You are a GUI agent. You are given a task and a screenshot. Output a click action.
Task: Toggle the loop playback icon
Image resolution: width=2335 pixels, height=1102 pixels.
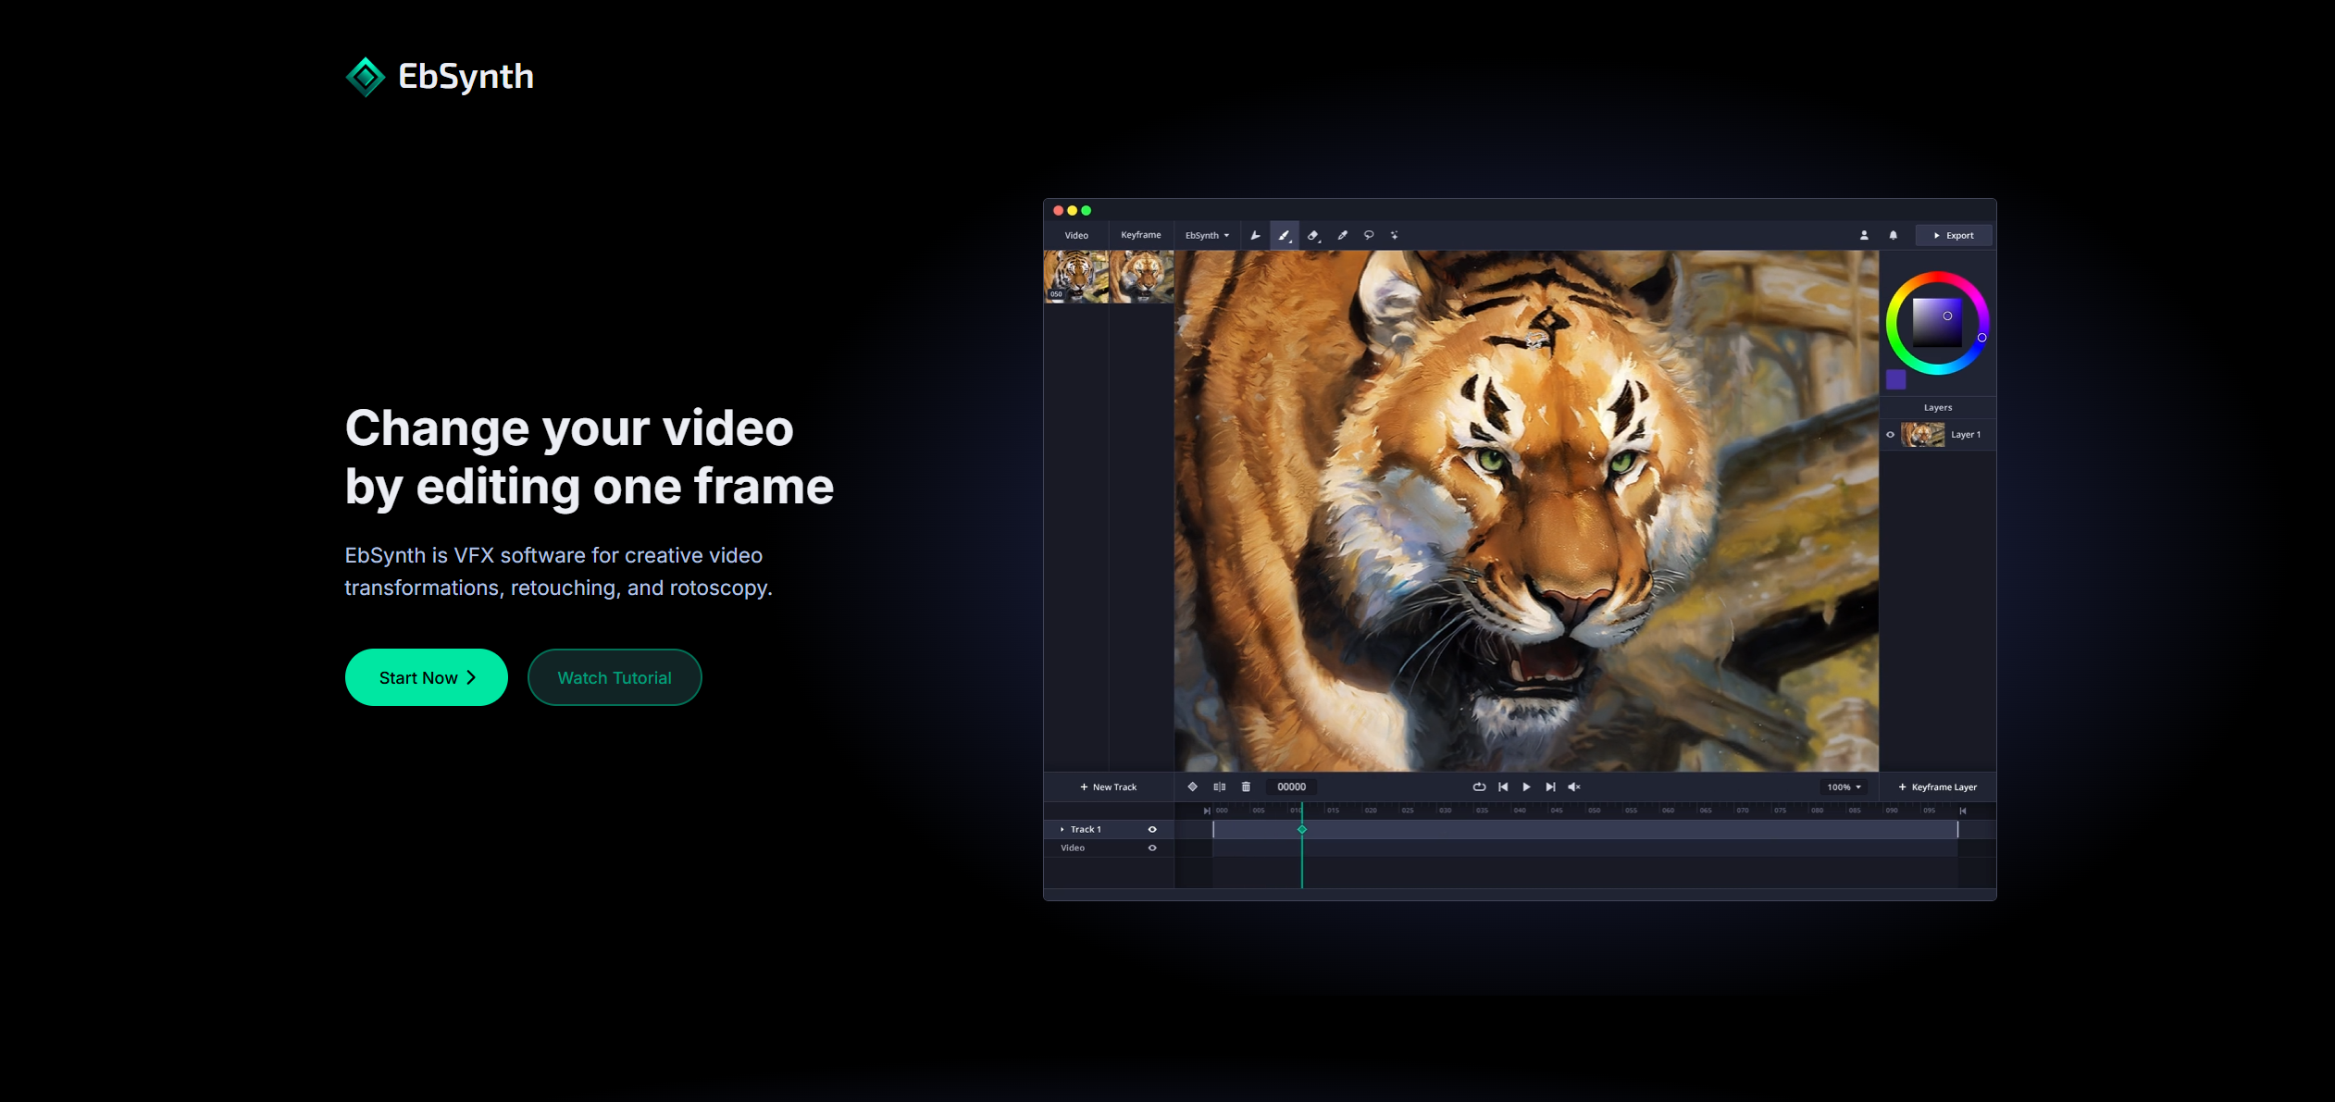point(1479,787)
